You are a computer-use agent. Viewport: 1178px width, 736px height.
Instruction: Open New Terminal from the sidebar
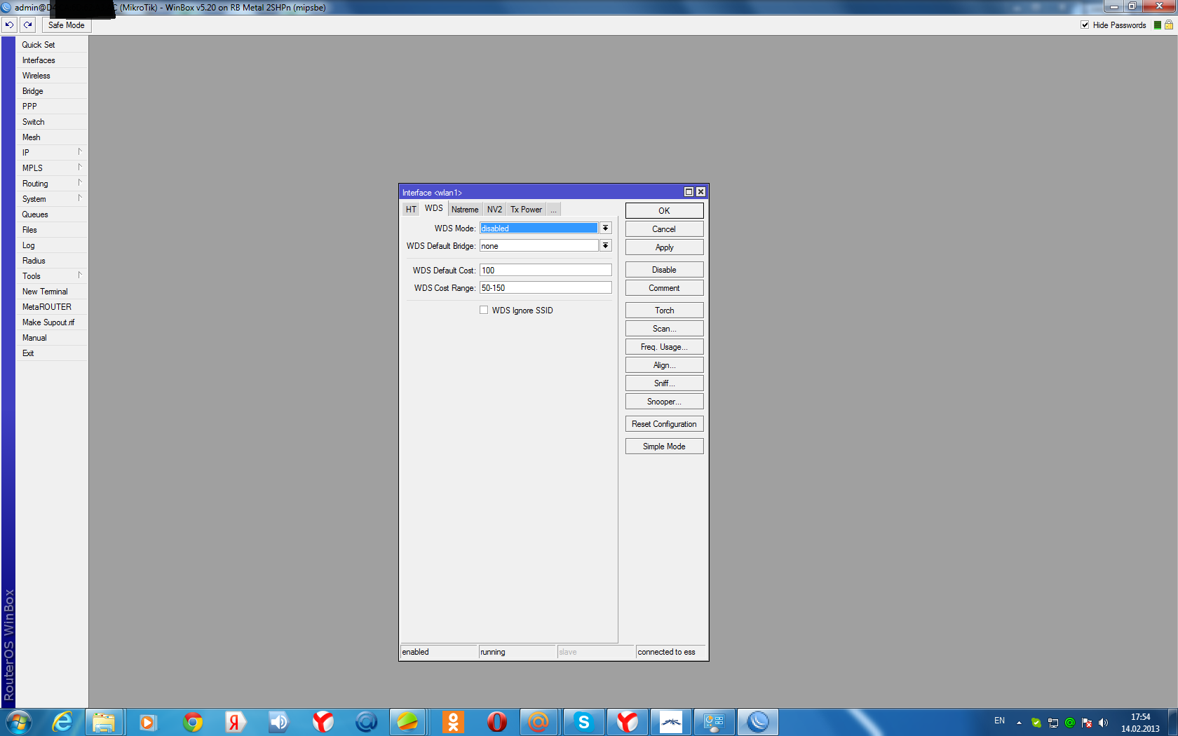[x=51, y=291]
